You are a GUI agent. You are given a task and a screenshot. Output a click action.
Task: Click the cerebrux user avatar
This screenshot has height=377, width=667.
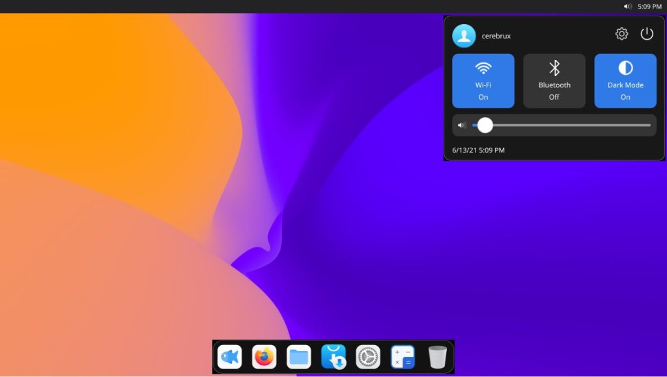pyautogui.click(x=464, y=36)
